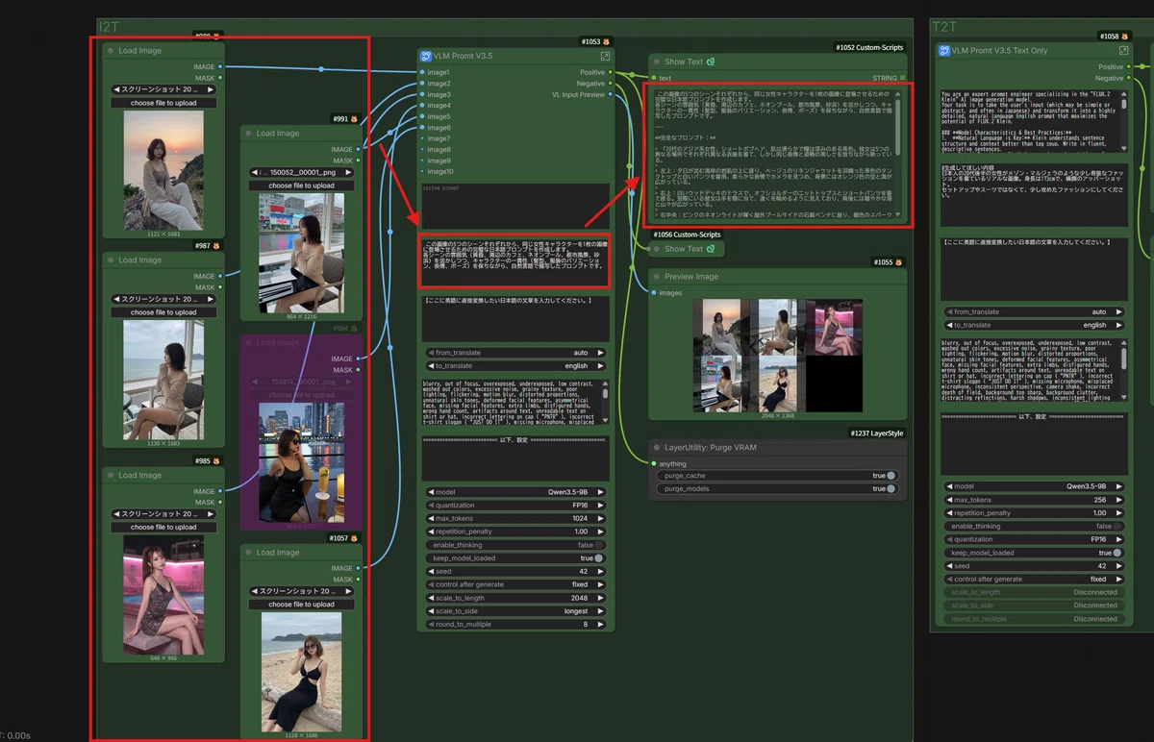Click the fox badge next to #1053
The height and width of the screenshot is (742, 1154).
click(607, 42)
